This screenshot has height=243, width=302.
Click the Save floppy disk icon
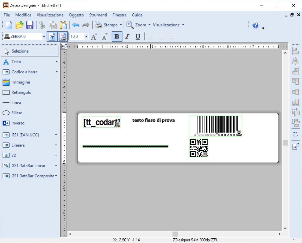pyautogui.click(x=29, y=25)
